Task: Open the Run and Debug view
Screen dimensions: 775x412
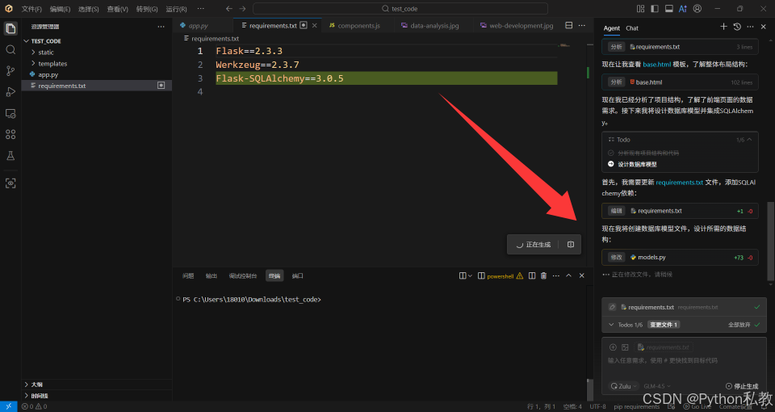Action: 10,91
